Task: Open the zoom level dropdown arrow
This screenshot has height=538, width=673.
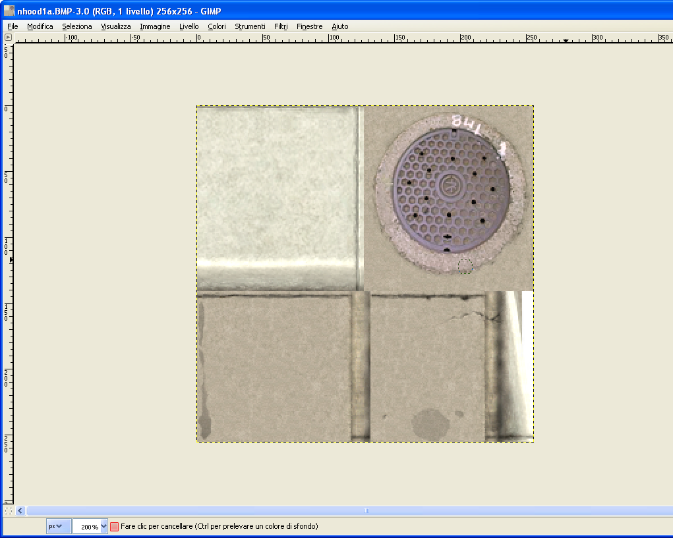Action: pos(103,526)
